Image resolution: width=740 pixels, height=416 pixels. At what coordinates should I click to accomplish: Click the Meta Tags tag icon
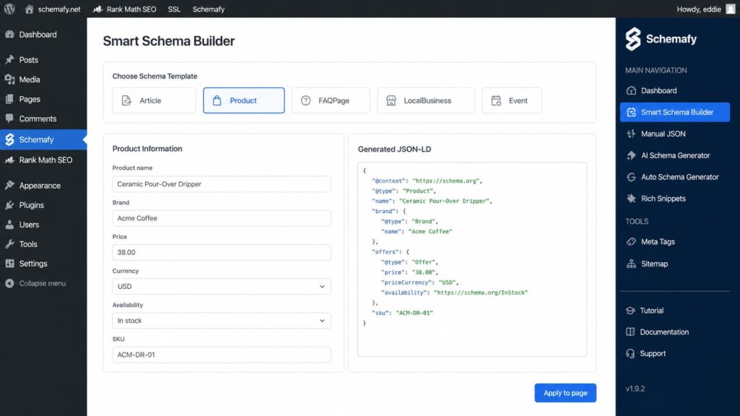pyautogui.click(x=631, y=241)
